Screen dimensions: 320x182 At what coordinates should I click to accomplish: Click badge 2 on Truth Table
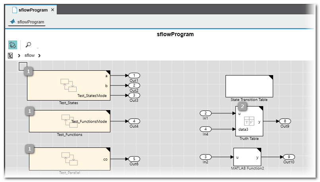tap(242, 106)
